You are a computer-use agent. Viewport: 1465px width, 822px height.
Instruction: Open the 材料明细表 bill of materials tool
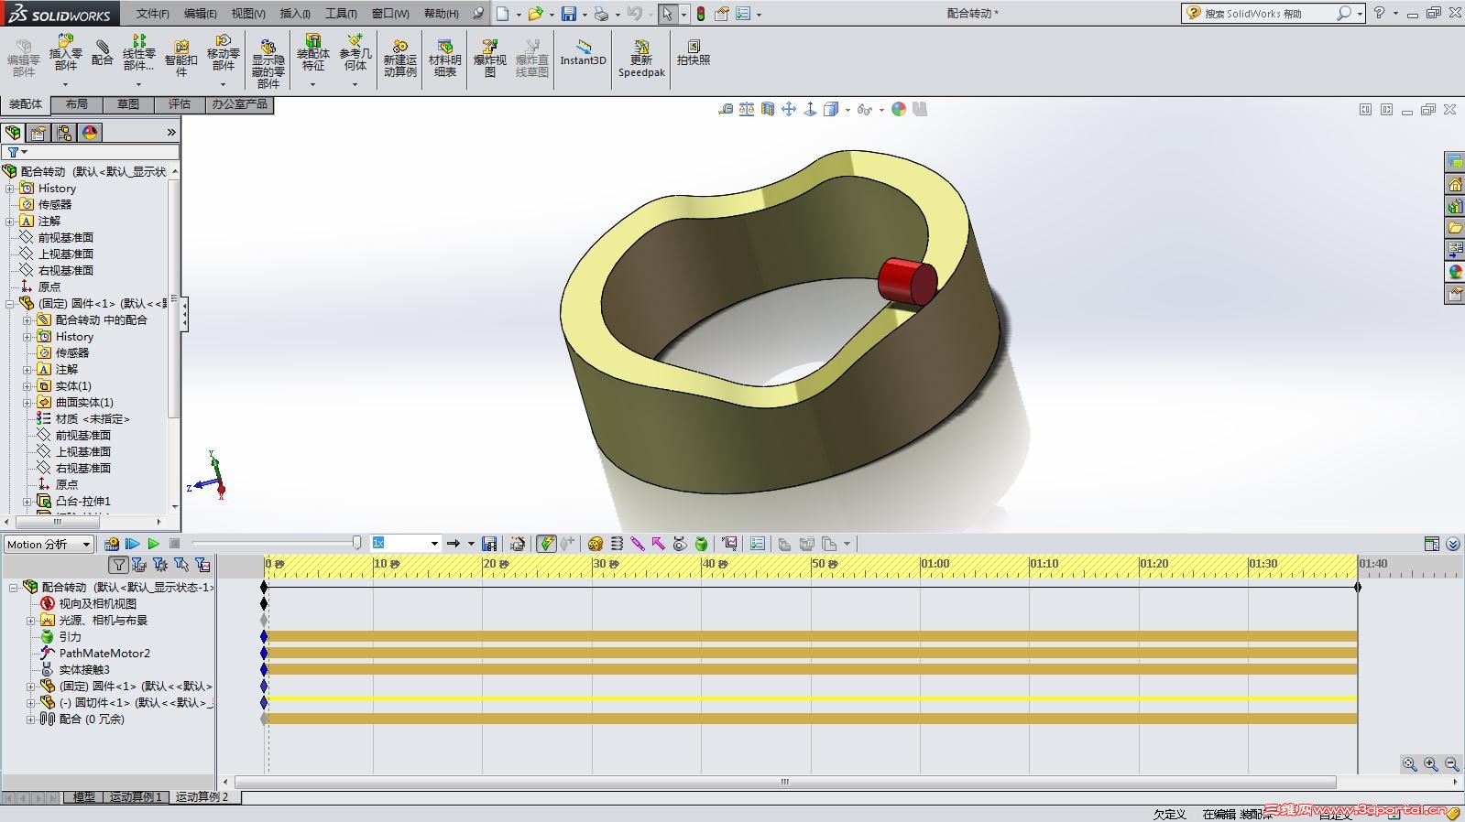pos(445,58)
